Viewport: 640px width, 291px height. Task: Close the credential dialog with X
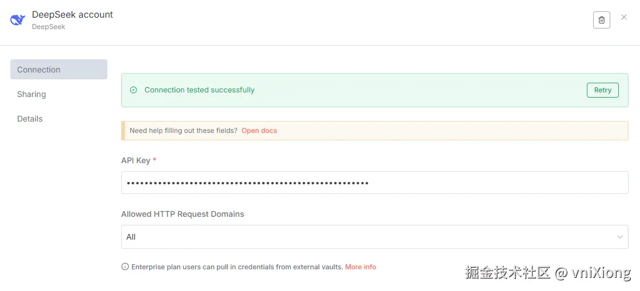pyautogui.click(x=624, y=18)
